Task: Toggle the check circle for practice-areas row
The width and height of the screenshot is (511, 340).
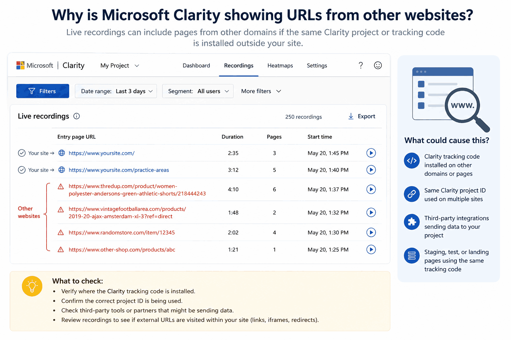Action: pyautogui.click(x=22, y=170)
